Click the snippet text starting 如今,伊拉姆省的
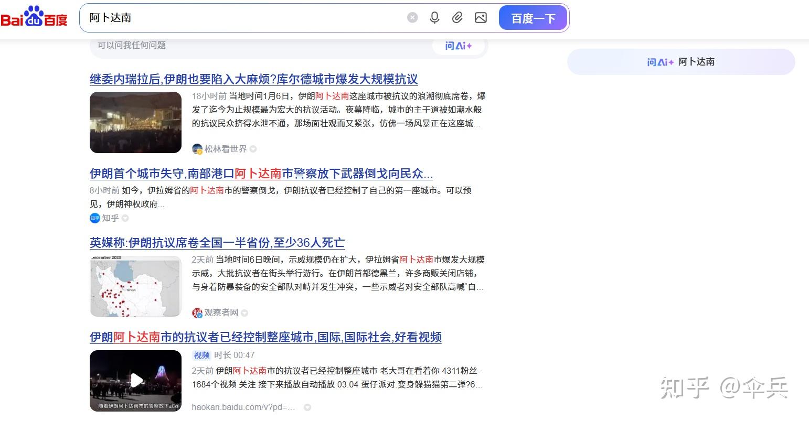Screen dimensions: 809x421 point(281,197)
